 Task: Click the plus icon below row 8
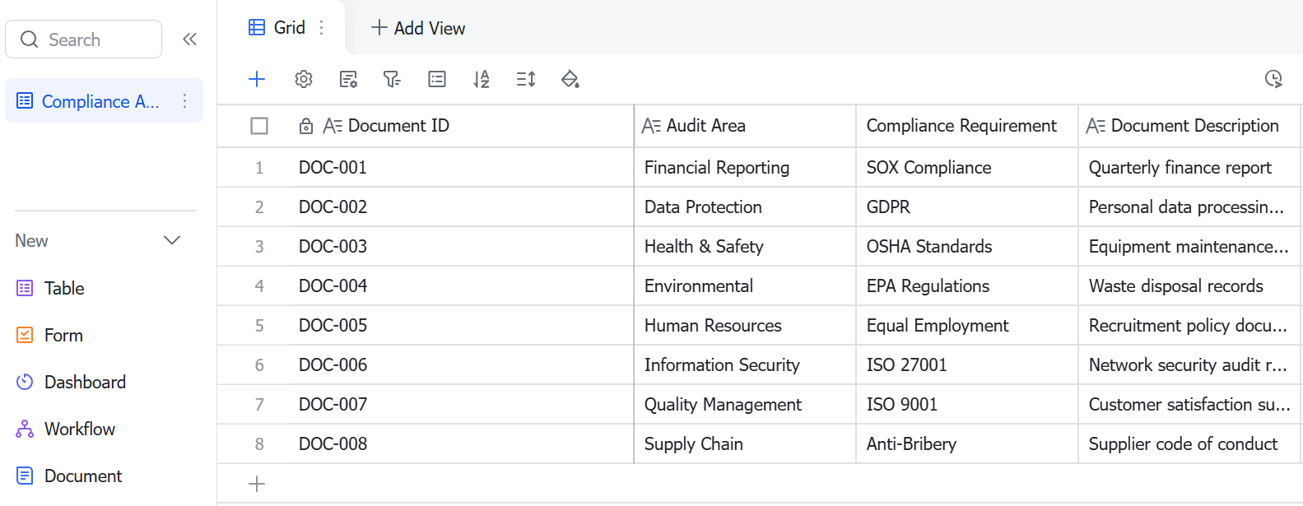click(x=257, y=484)
